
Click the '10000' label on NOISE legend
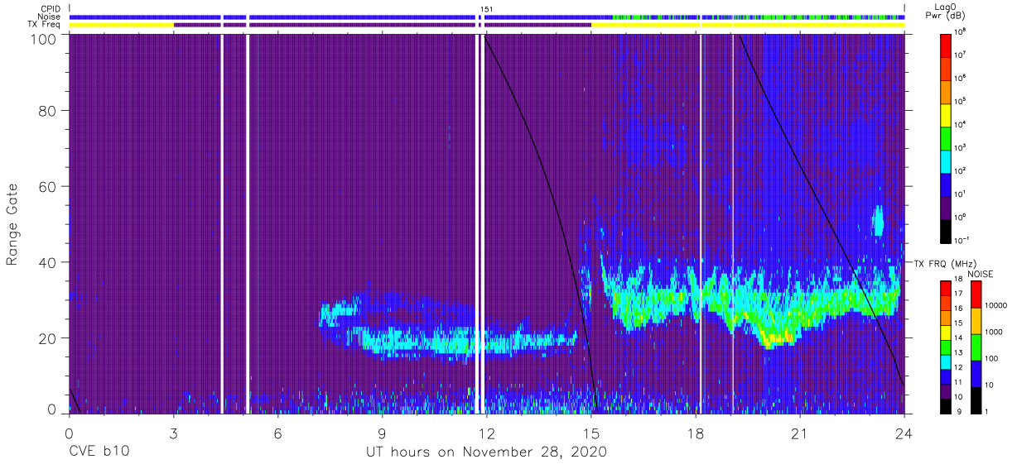[x=995, y=305]
